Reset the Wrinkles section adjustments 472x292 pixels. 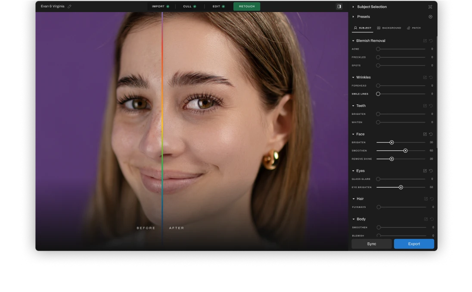(x=431, y=78)
